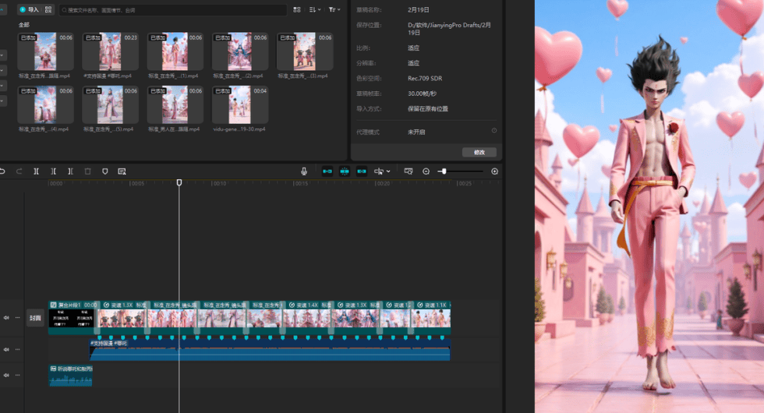Screen dimensions: 764x413
Task: Toggle the auto snapping button
Action: [345, 171]
